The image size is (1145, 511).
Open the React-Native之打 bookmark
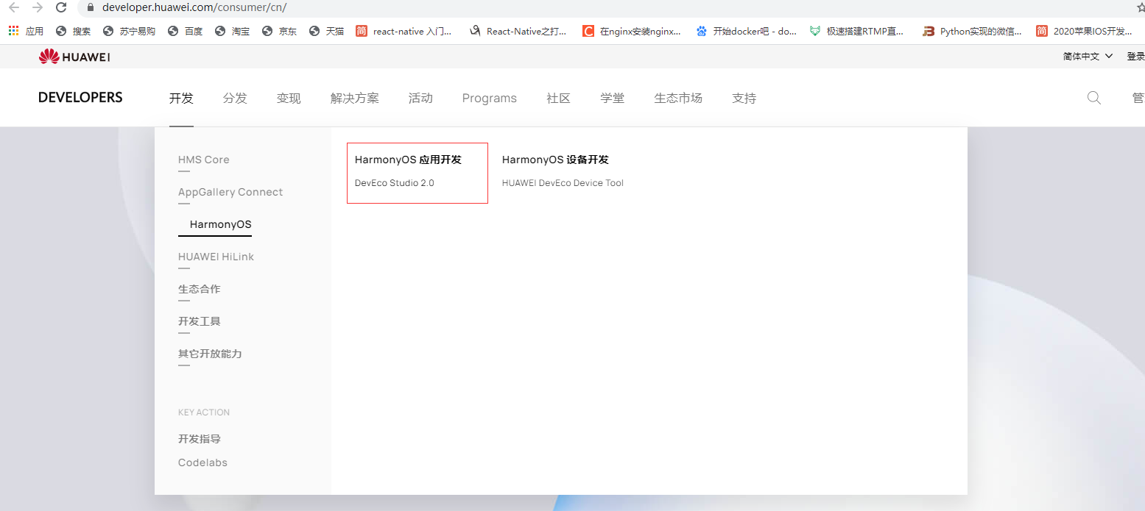[518, 31]
